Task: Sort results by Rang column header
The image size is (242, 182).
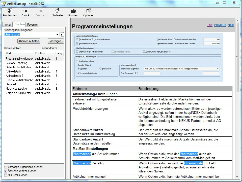Action: tap(58, 53)
